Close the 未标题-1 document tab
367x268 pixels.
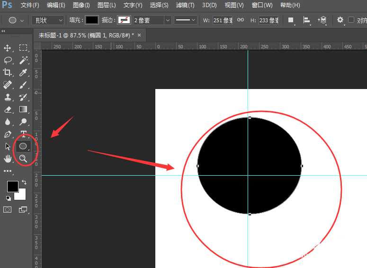[139, 35]
